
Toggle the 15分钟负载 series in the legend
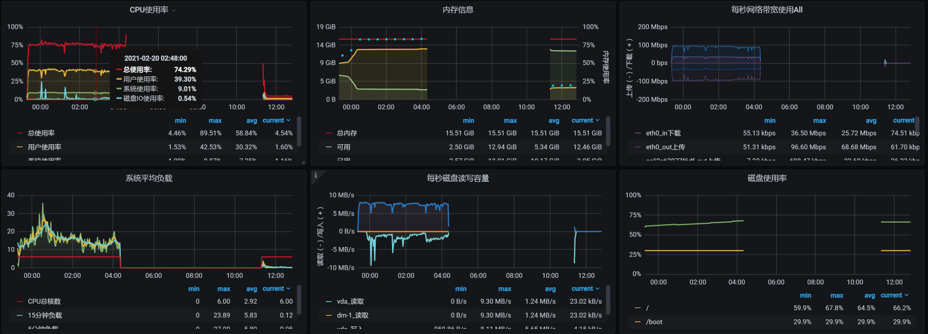[x=45, y=315]
